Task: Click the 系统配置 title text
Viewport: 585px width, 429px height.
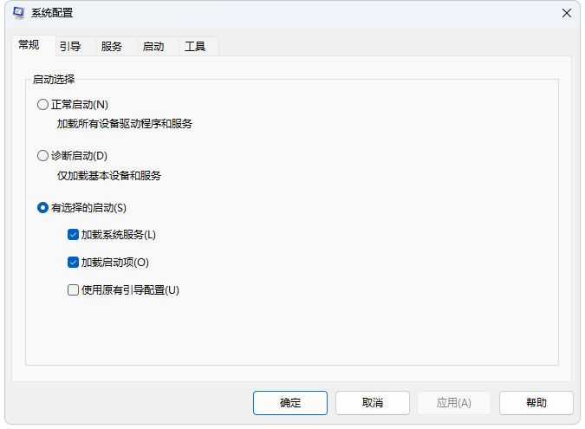Action: click(52, 13)
